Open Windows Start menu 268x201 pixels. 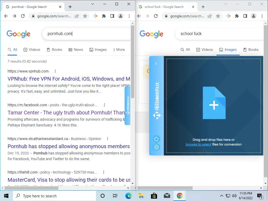click(x=6, y=196)
